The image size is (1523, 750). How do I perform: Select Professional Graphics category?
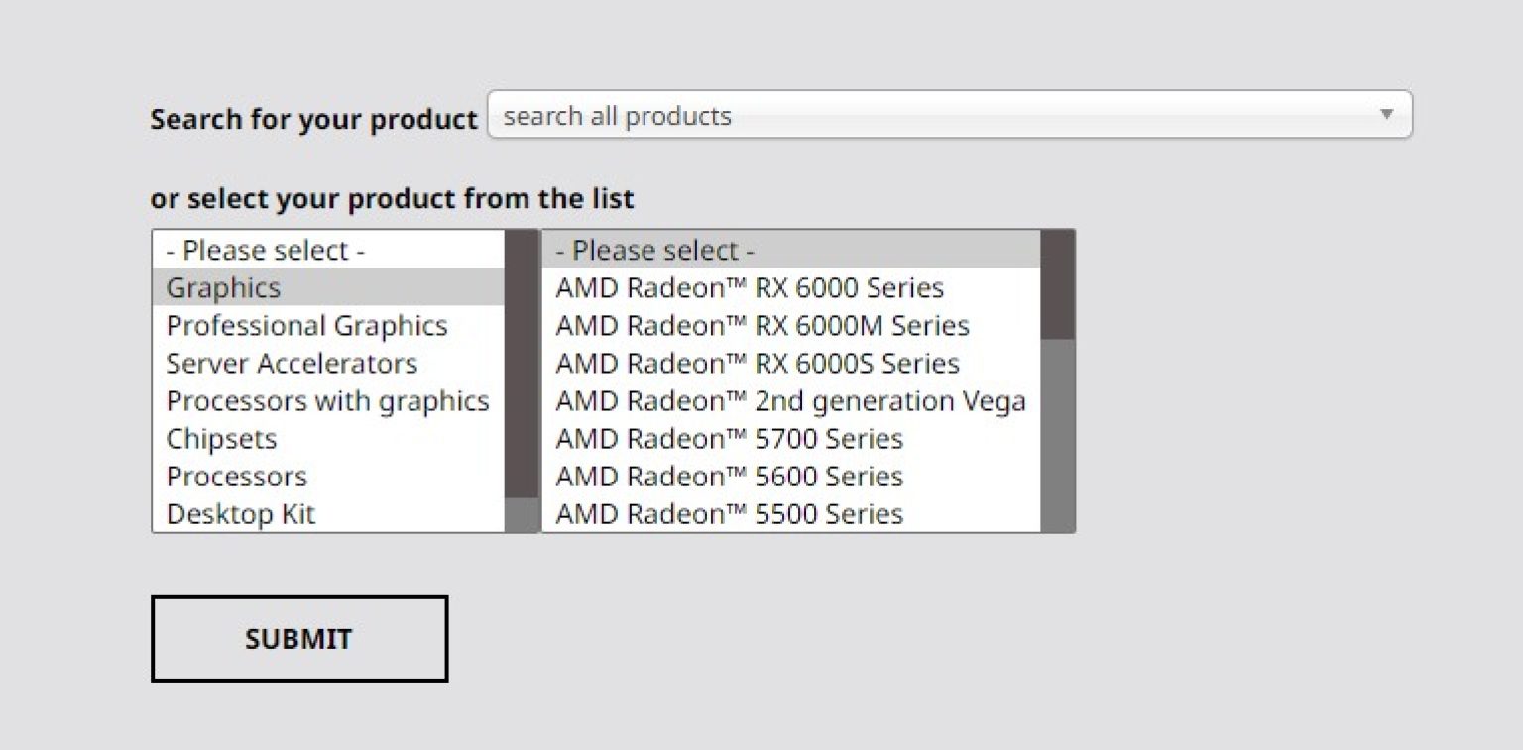click(x=306, y=326)
